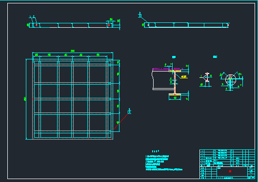Click the yellow label on I-beam section
The width and height of the screenshot is (258, 182).
(x=184, y=76)
